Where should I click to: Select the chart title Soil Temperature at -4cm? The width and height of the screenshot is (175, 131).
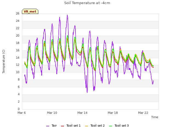pyautogui.click(x=87, y=3)
